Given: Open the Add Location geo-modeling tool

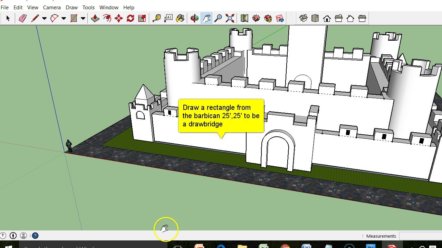Looking at the screenshot, I should point(244,18).
